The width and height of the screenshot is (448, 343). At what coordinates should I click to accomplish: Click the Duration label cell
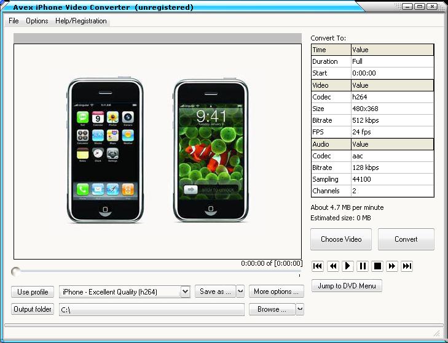click(331, 61)
